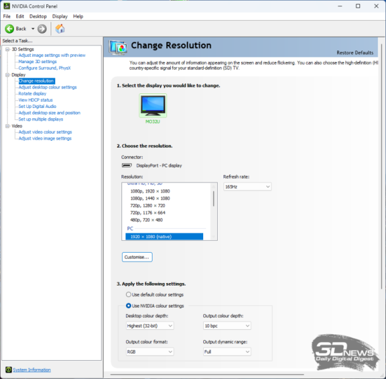Select Use NVIDIA colour settings radio button
The height and width of the screenshot is (379, 386).
tap(128, 306)
